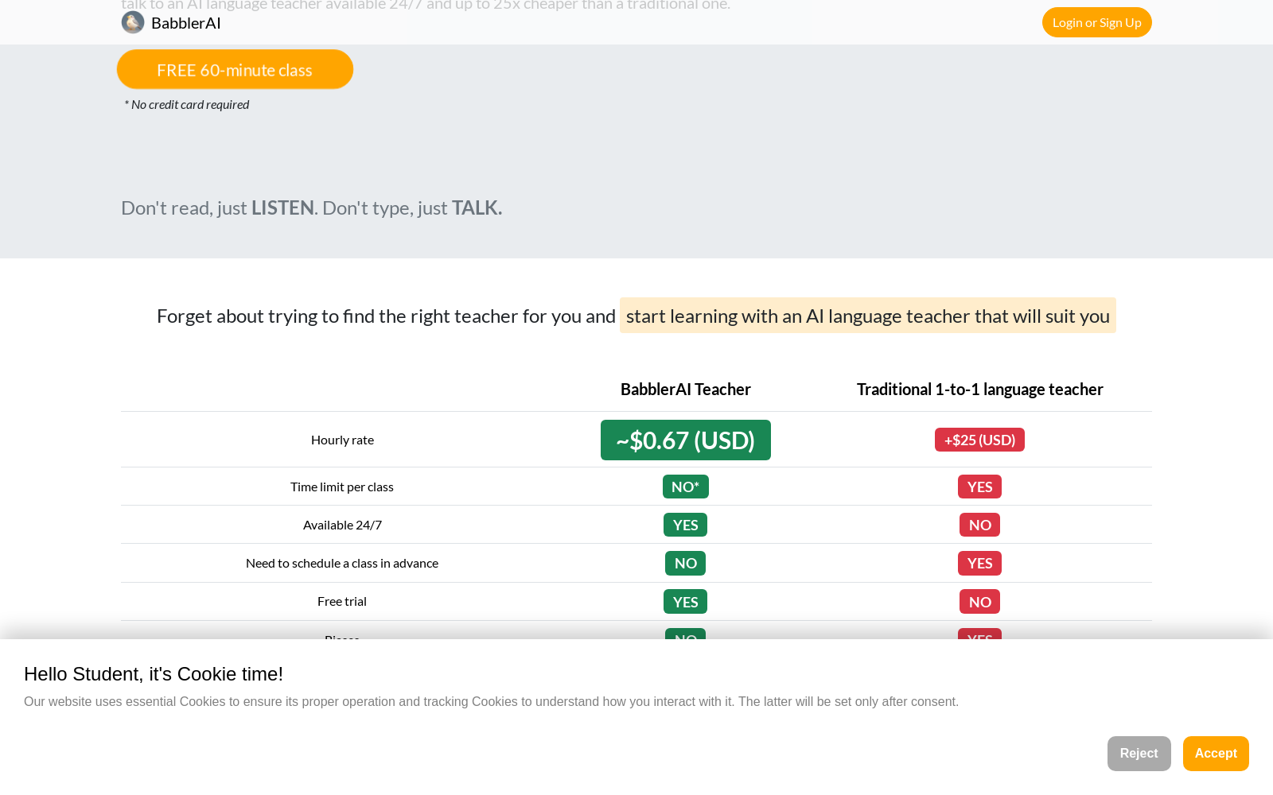Start the FREE 60-minute class
Screen dimensions: 1273x795
(x=235, y=70)
